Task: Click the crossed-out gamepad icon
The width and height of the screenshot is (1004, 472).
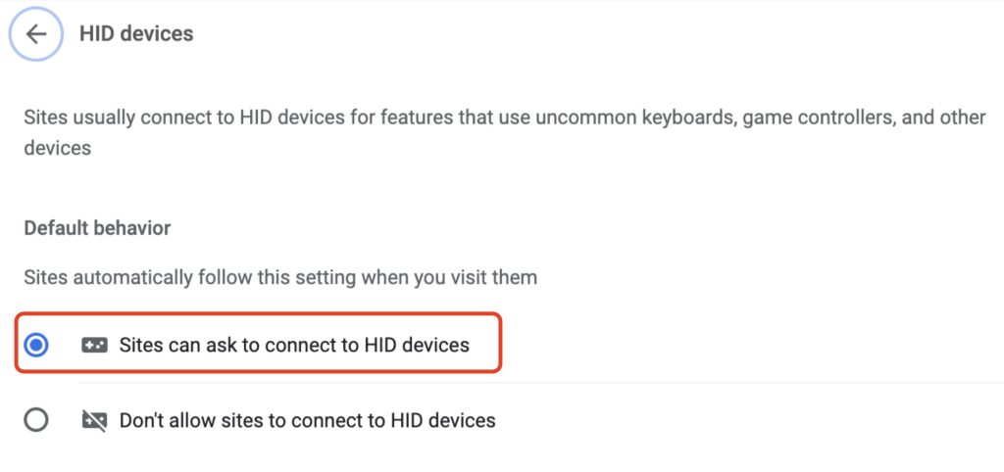Action: pos(95,420)
